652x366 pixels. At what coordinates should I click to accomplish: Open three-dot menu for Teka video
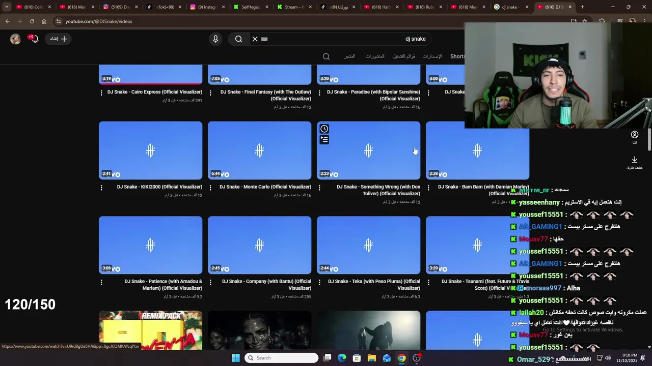[x=319, y=282]
